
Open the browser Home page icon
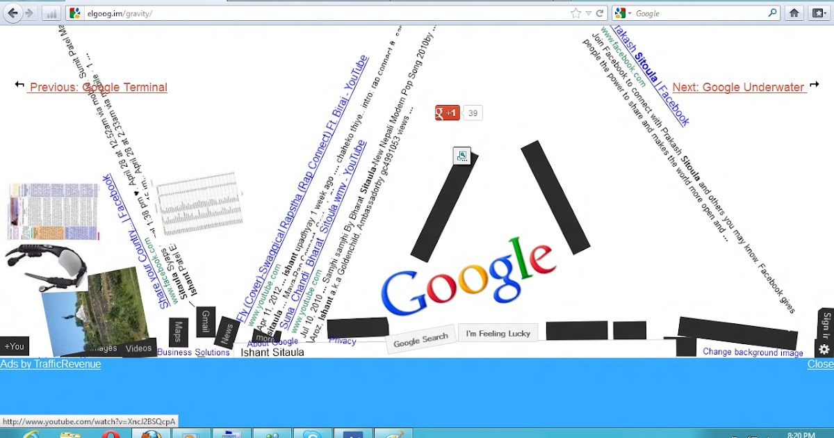point(794,13)
